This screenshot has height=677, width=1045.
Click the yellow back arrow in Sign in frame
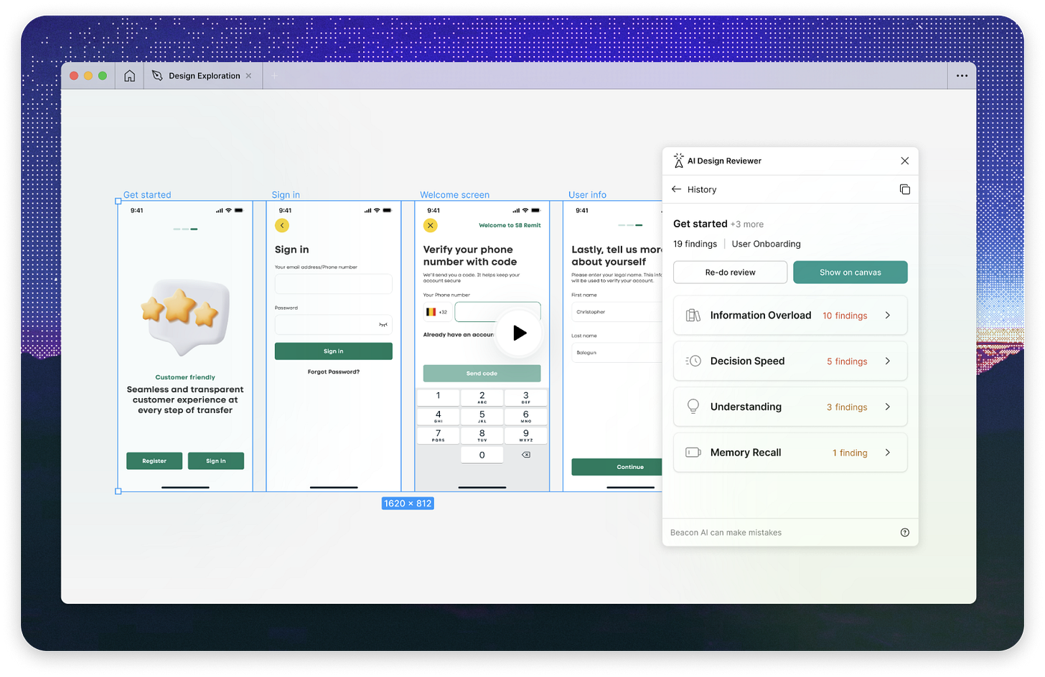coord(282,225)
